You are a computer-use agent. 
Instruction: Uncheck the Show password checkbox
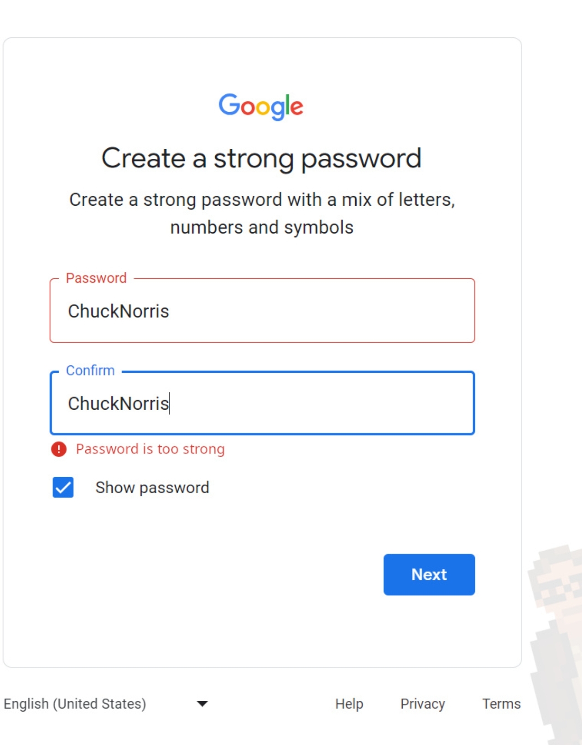pyautogui.click(x=63, y=487)
